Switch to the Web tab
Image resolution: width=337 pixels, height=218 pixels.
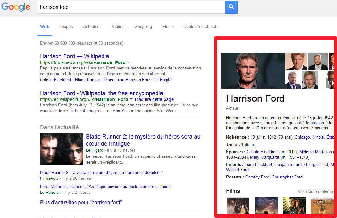tap(44, 26)
